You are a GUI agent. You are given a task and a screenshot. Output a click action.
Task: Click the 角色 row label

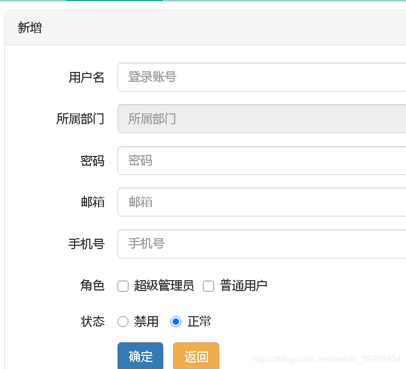[x=93, y=286]
